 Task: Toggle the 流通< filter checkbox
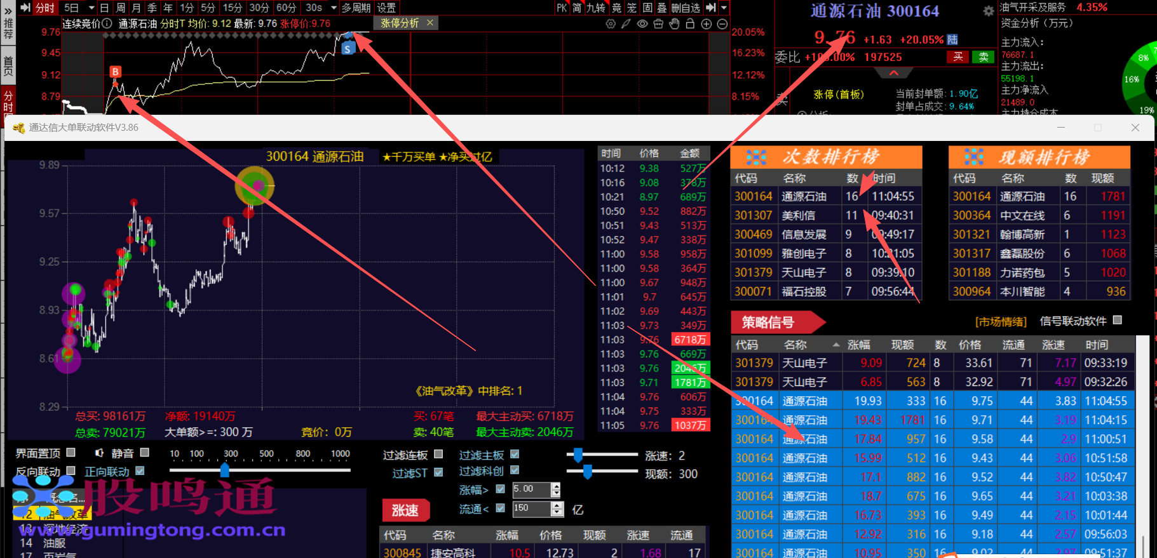coord(500,508)
